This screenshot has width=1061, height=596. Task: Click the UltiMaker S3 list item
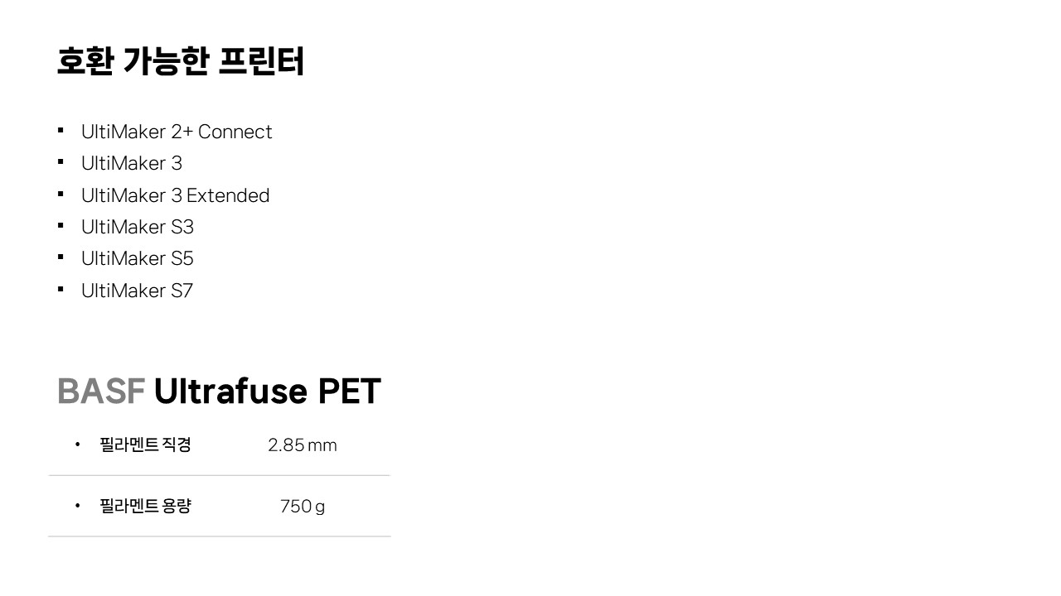pyautogui.click(x=138, y=227)
